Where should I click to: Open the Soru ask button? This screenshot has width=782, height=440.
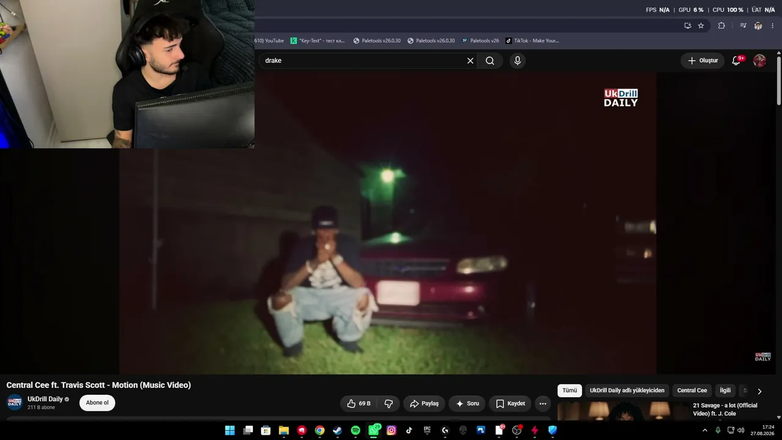467,403
